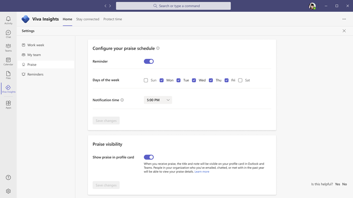This screenshot has height=198, width=353.
Task: Switch to the Stay connected tab
Action: [x=88, y=19]
